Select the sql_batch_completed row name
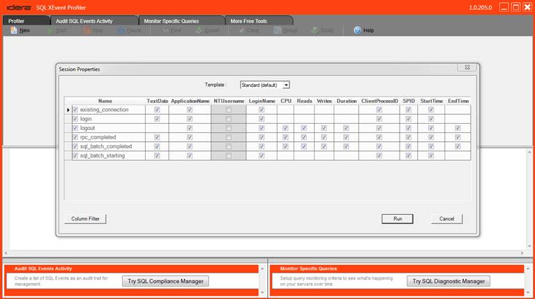This screenshot has width=535, height=299. point(106,146)
